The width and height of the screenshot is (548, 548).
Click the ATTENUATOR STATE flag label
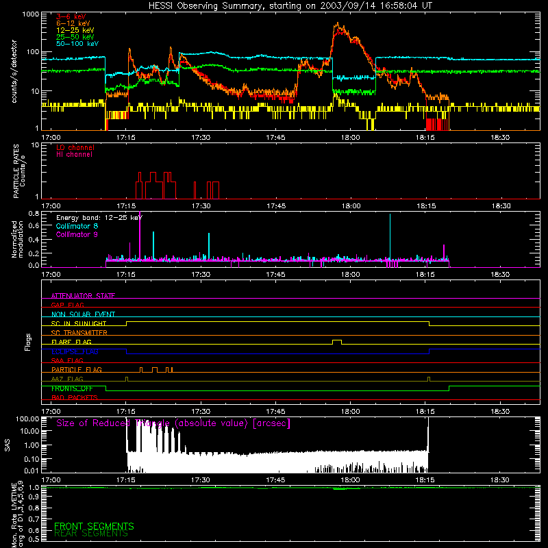coord(83,296)
